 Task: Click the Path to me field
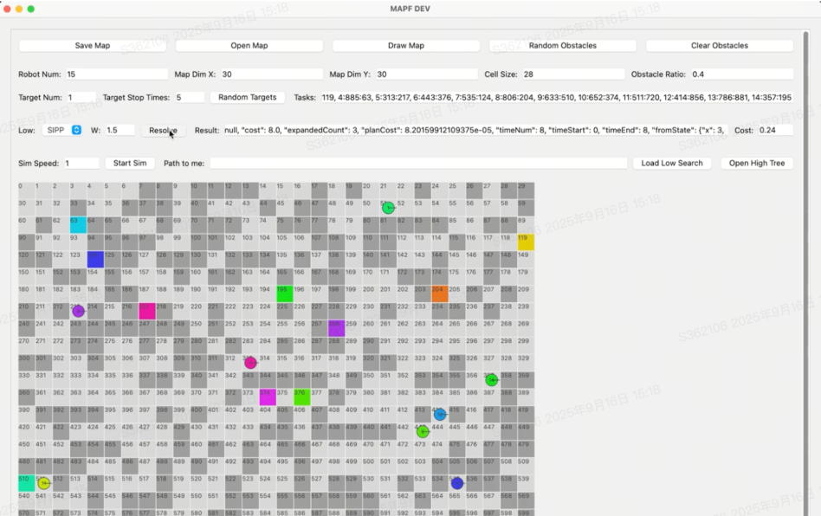(418, 163)
